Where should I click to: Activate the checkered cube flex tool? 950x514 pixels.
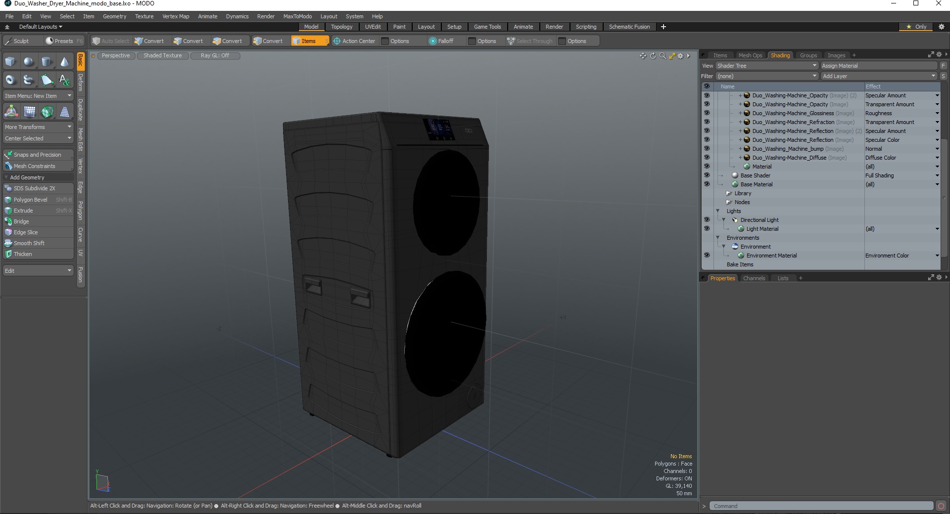(x=47, y=112)
